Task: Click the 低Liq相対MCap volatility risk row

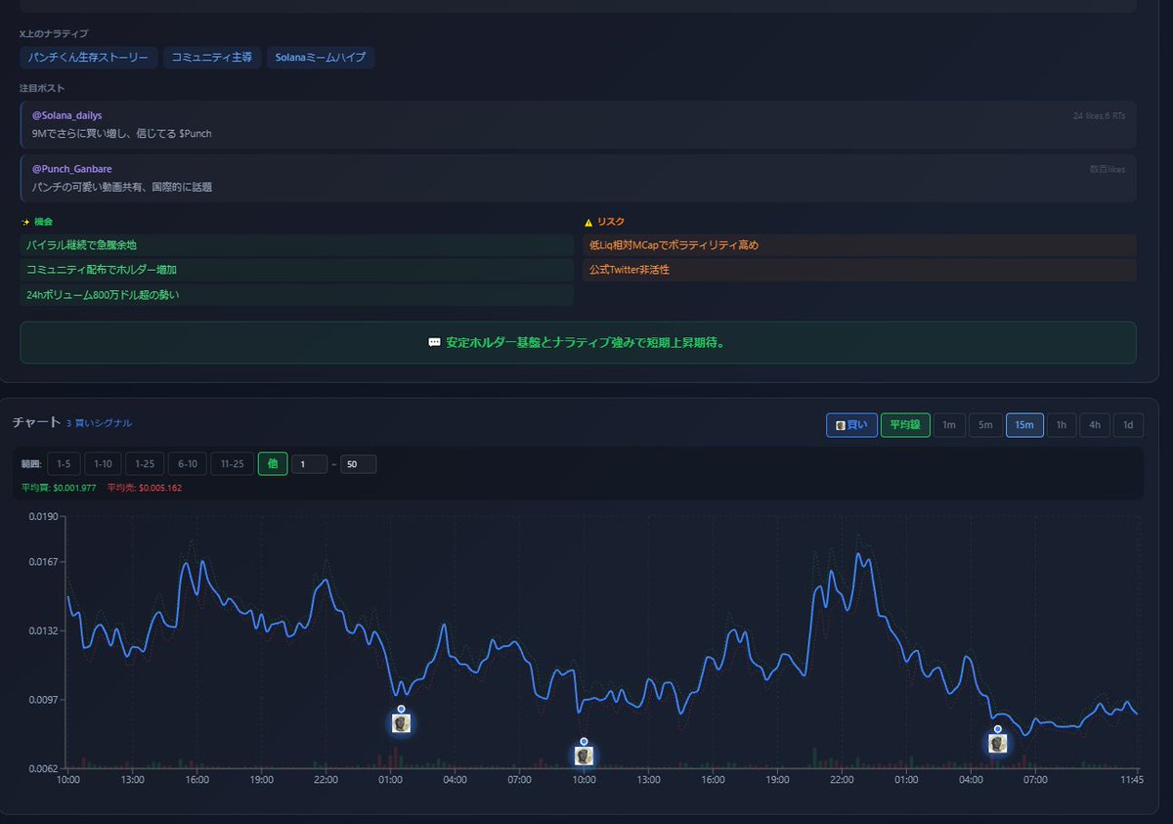Action: click(x=859, y=244)
